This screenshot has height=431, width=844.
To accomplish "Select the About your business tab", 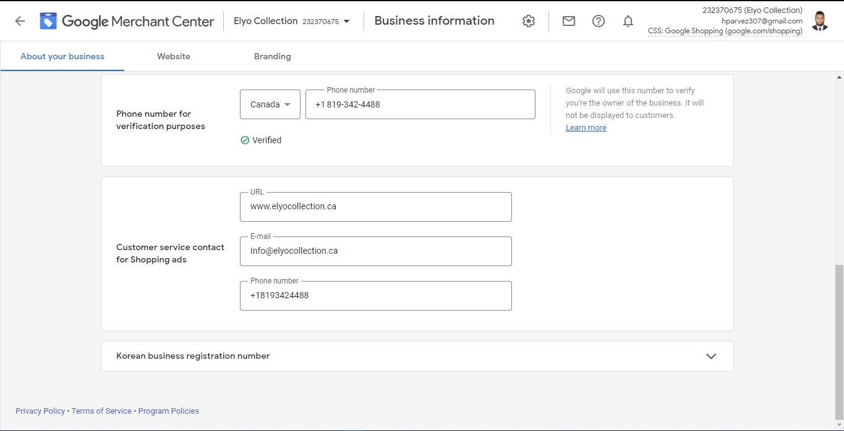I will click(62, 56).
